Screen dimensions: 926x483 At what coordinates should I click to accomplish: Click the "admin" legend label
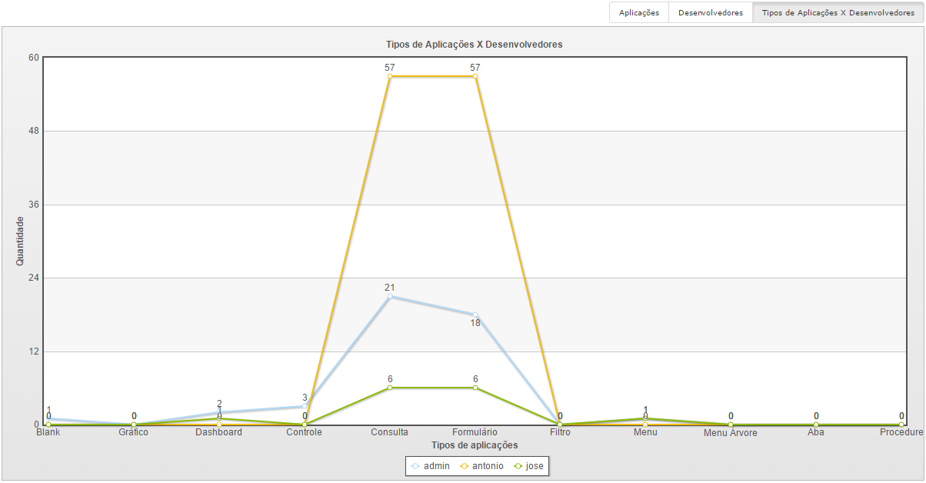(436, 466)
